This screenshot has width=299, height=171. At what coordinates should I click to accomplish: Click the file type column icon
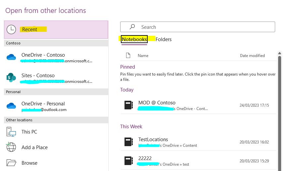pos(128,55)
